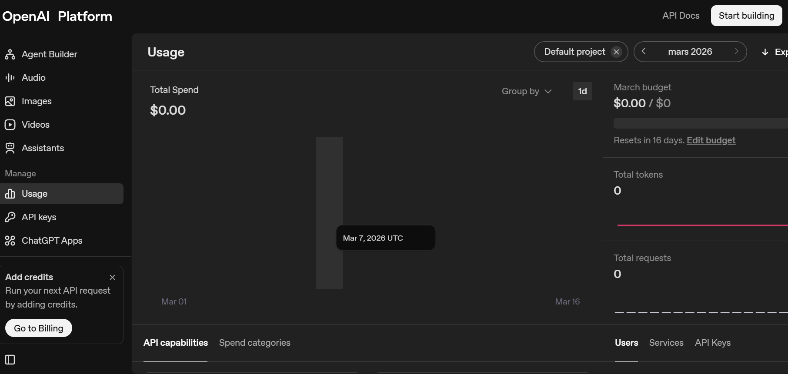Click the Videos play icon
Screen dimensions: 788x374
[x=10, y=125]
